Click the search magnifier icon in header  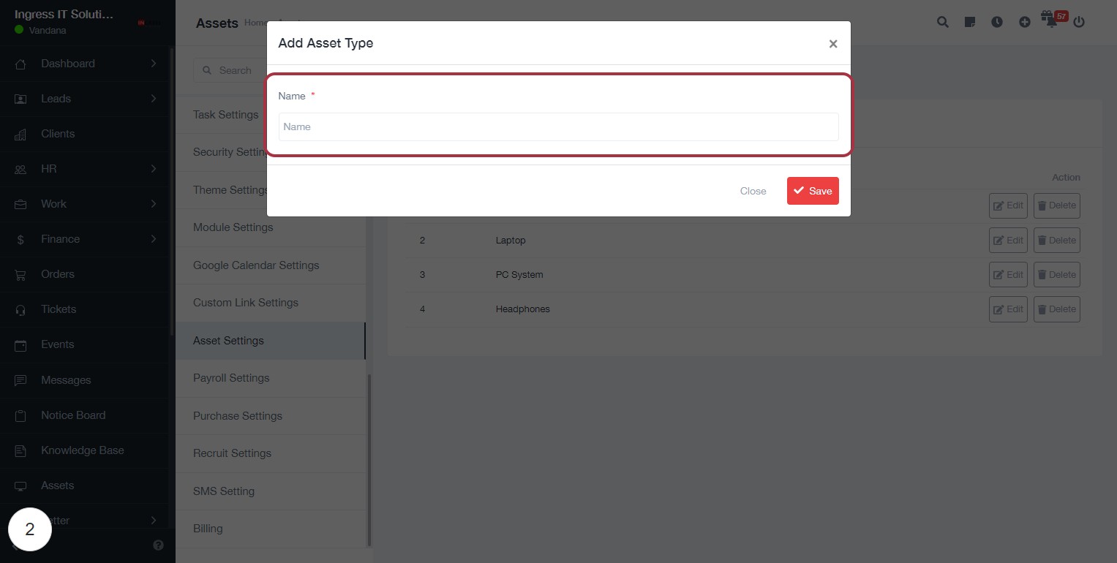(942, 22)
